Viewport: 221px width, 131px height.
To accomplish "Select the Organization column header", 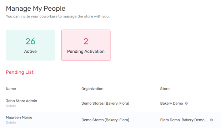I will tap(92, 89).
